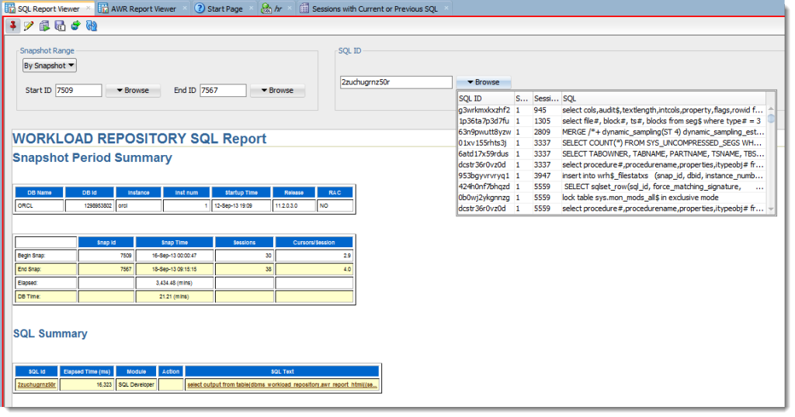Click the WORKLOAD REPOSITORY SQL Report heading
795x417 pixels.
140,139
